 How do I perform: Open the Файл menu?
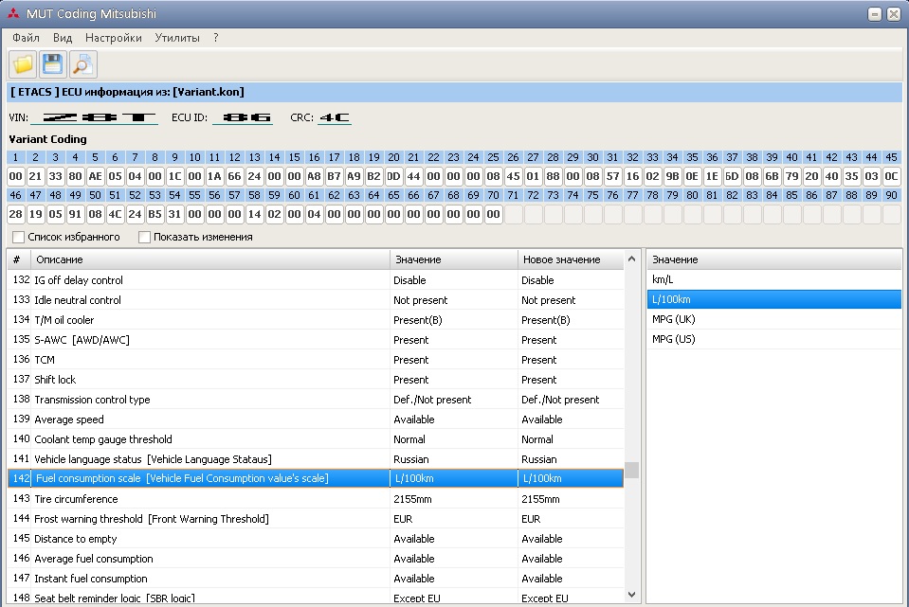pos(26,38)
